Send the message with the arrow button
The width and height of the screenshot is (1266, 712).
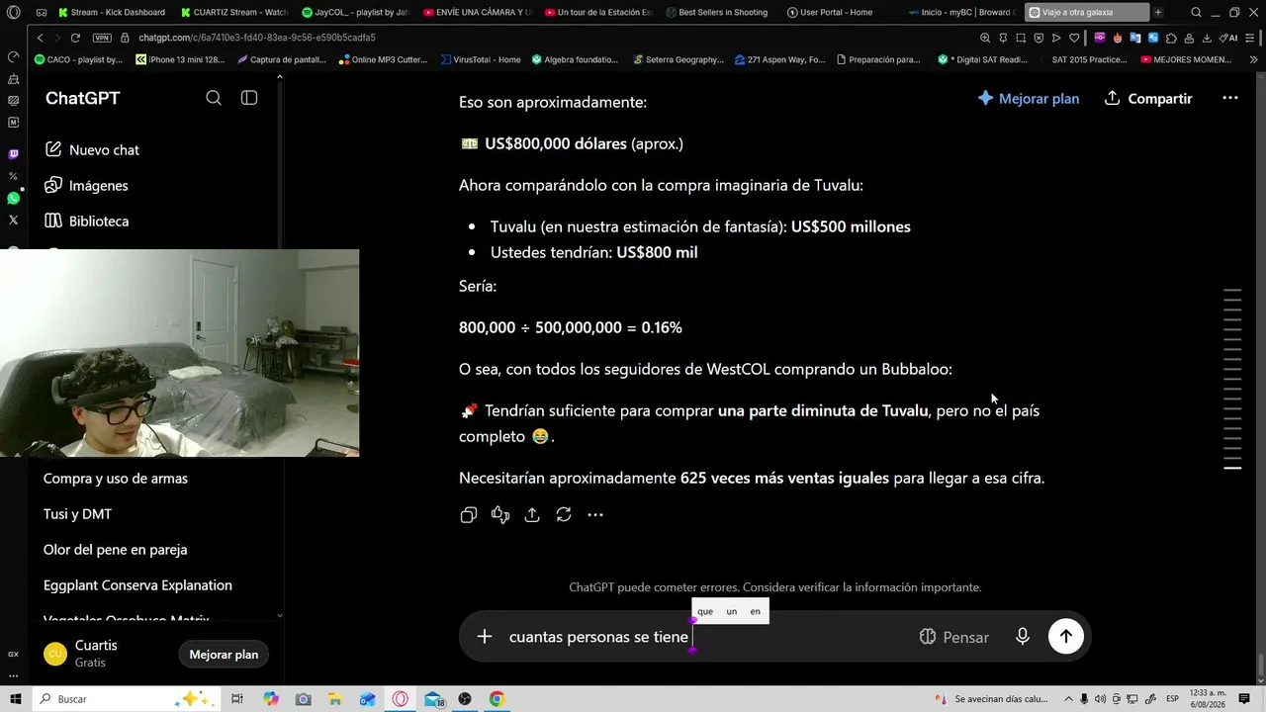[1065, 637]
